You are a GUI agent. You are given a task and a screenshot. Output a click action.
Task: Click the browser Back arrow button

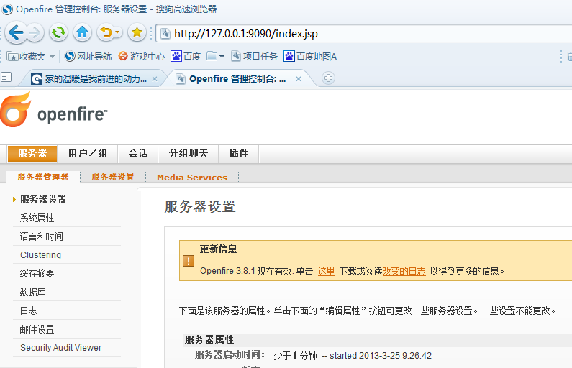click(16, 33)
